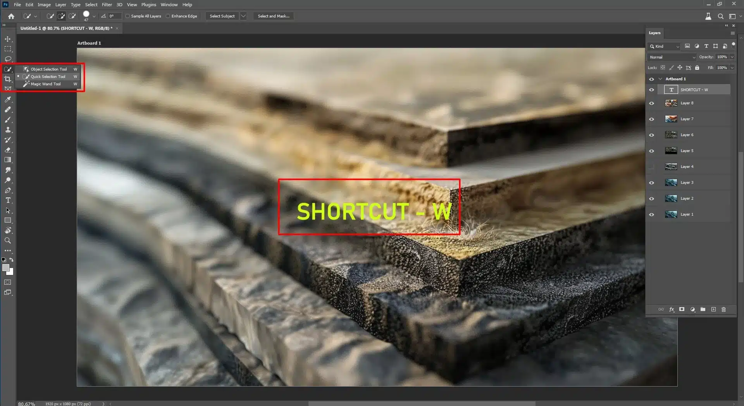This screenshot has width=744, height=406.
Task: Click the Select and Mask button
Action: click(x=274, y=16)
